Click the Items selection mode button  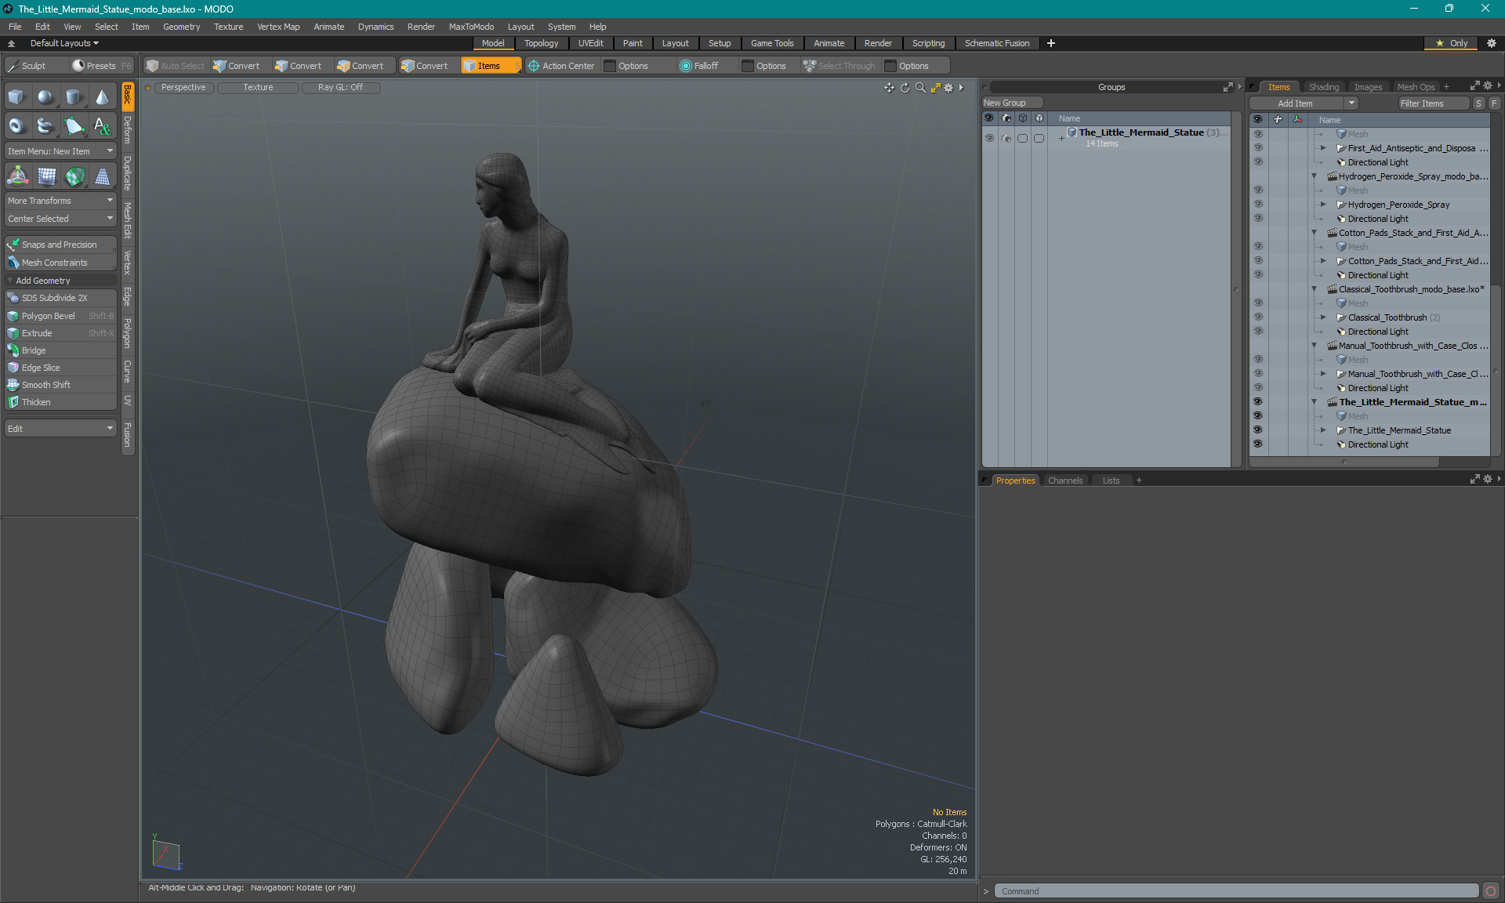tap(491, 66)
